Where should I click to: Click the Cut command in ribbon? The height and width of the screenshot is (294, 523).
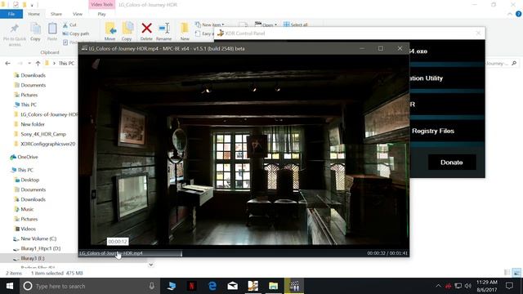coord(69,25)
